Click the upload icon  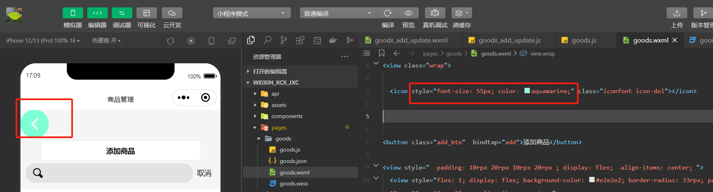[x=677, y=13]
